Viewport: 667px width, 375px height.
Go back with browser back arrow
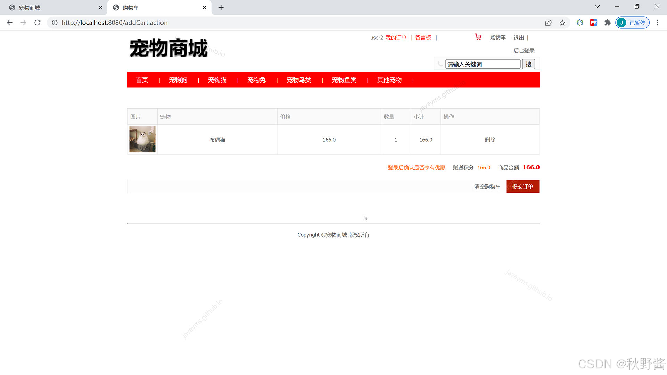click(x=10, y=23)
